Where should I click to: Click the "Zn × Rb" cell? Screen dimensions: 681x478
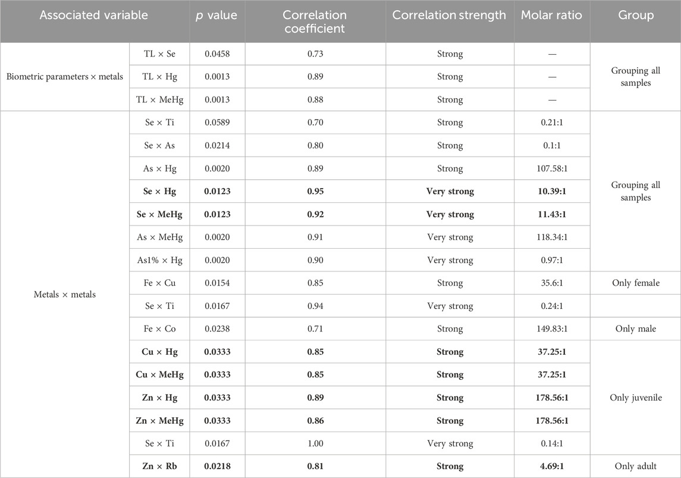[x=159, y=467]
